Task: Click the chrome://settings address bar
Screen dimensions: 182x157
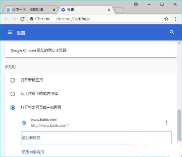Action: pyautogui.click(x=99, y=19)
